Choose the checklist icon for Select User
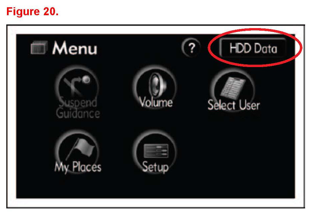The height and width of the screenshot is (216, 316). click(x=233, y=88)
